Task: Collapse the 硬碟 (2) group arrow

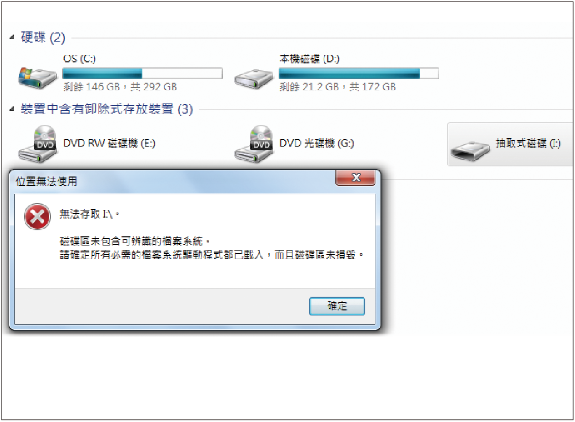Action: (12, 37)
